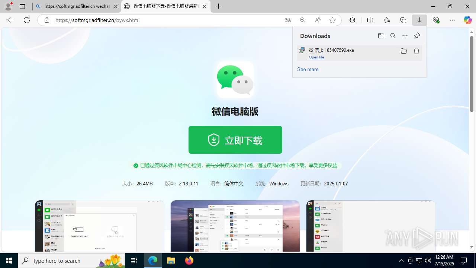Close the 微信电脑版下载 tab
Screen dimensions: 476x268
tap(205, 6)
